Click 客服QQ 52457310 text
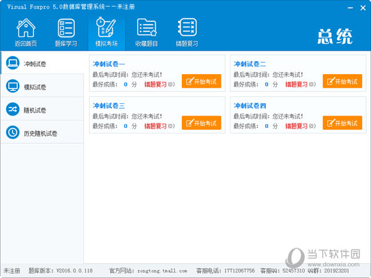 click(x=283, y=271)
